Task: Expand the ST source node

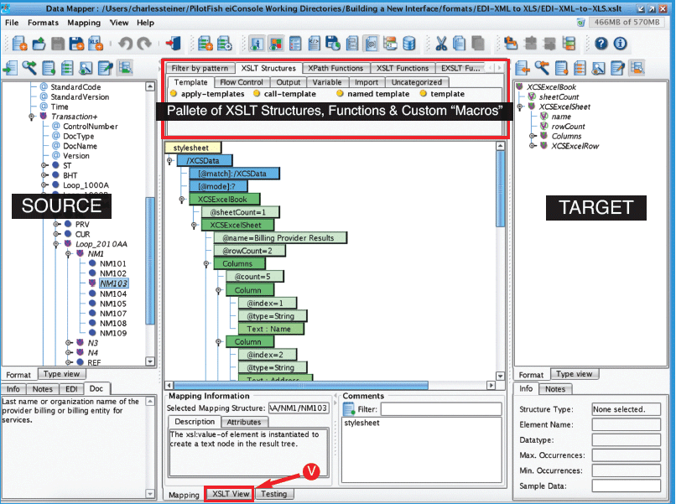Action: point(44,165)
